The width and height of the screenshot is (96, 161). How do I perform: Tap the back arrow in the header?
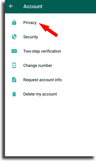11,6
